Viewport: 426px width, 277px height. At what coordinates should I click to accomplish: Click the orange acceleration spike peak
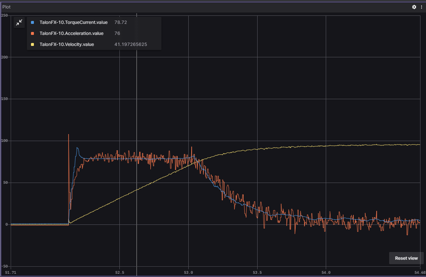pyautogui.click(x=69, y=134)
